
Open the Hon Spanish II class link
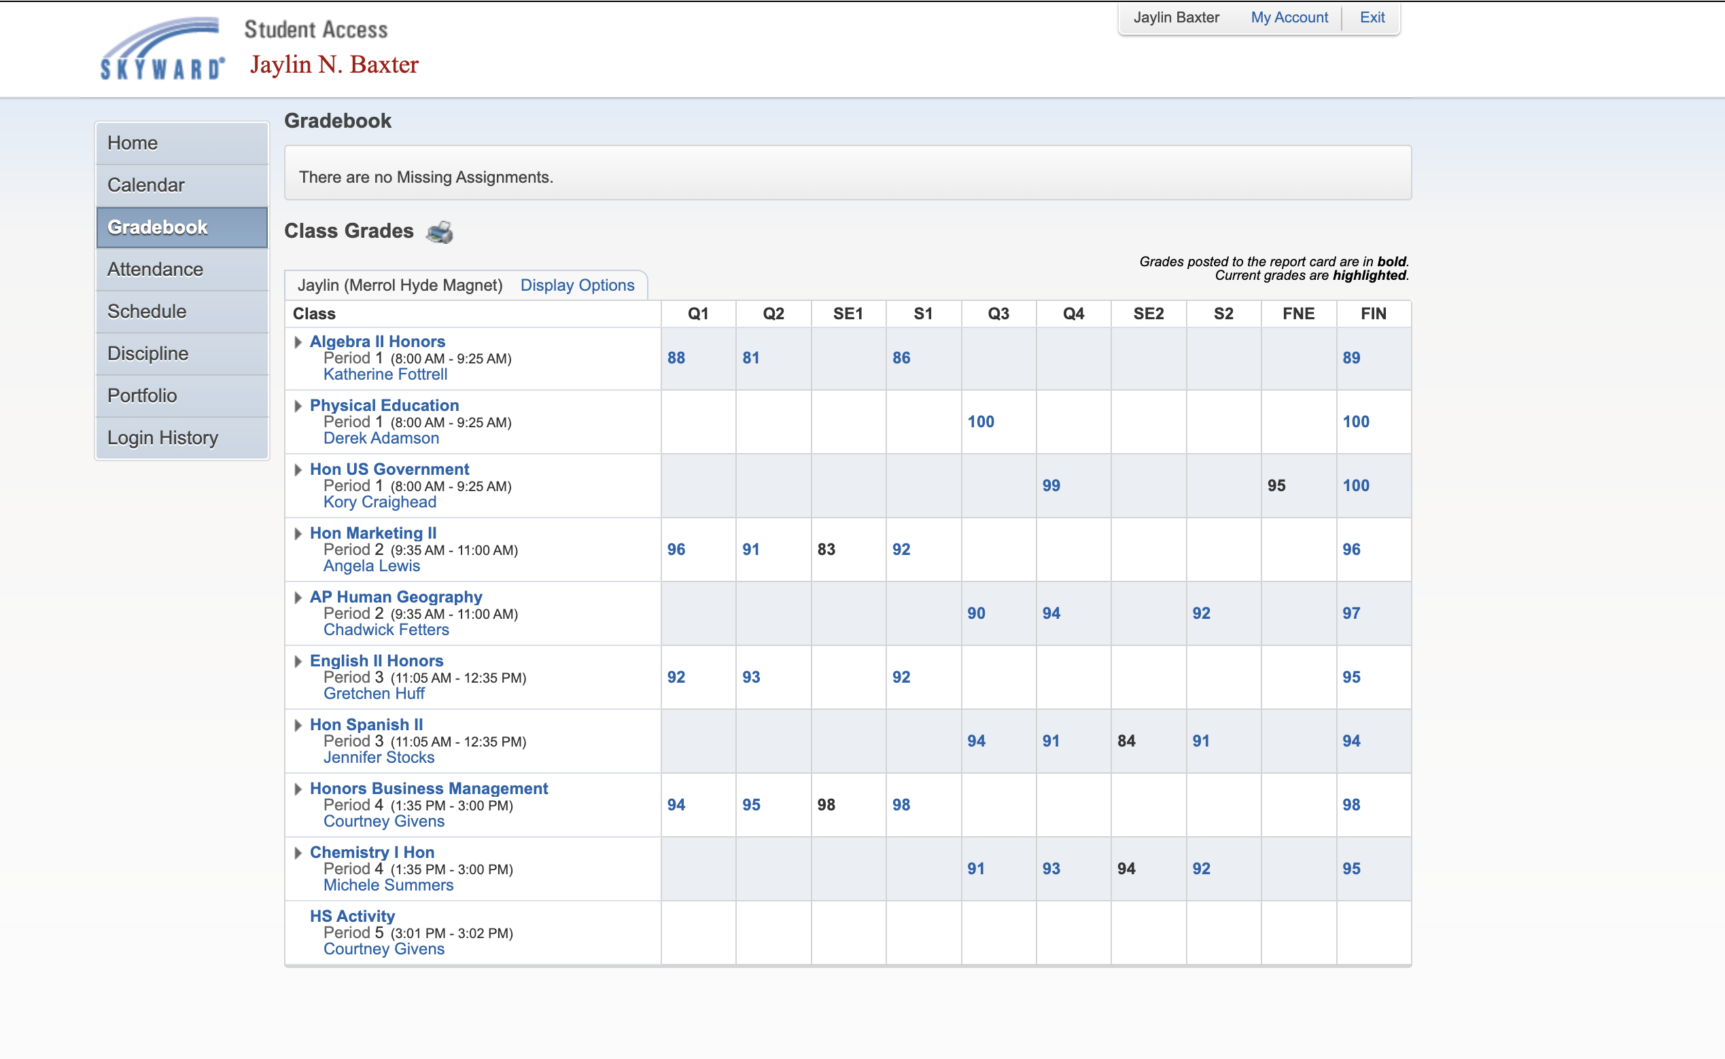[x=366, y=724]
